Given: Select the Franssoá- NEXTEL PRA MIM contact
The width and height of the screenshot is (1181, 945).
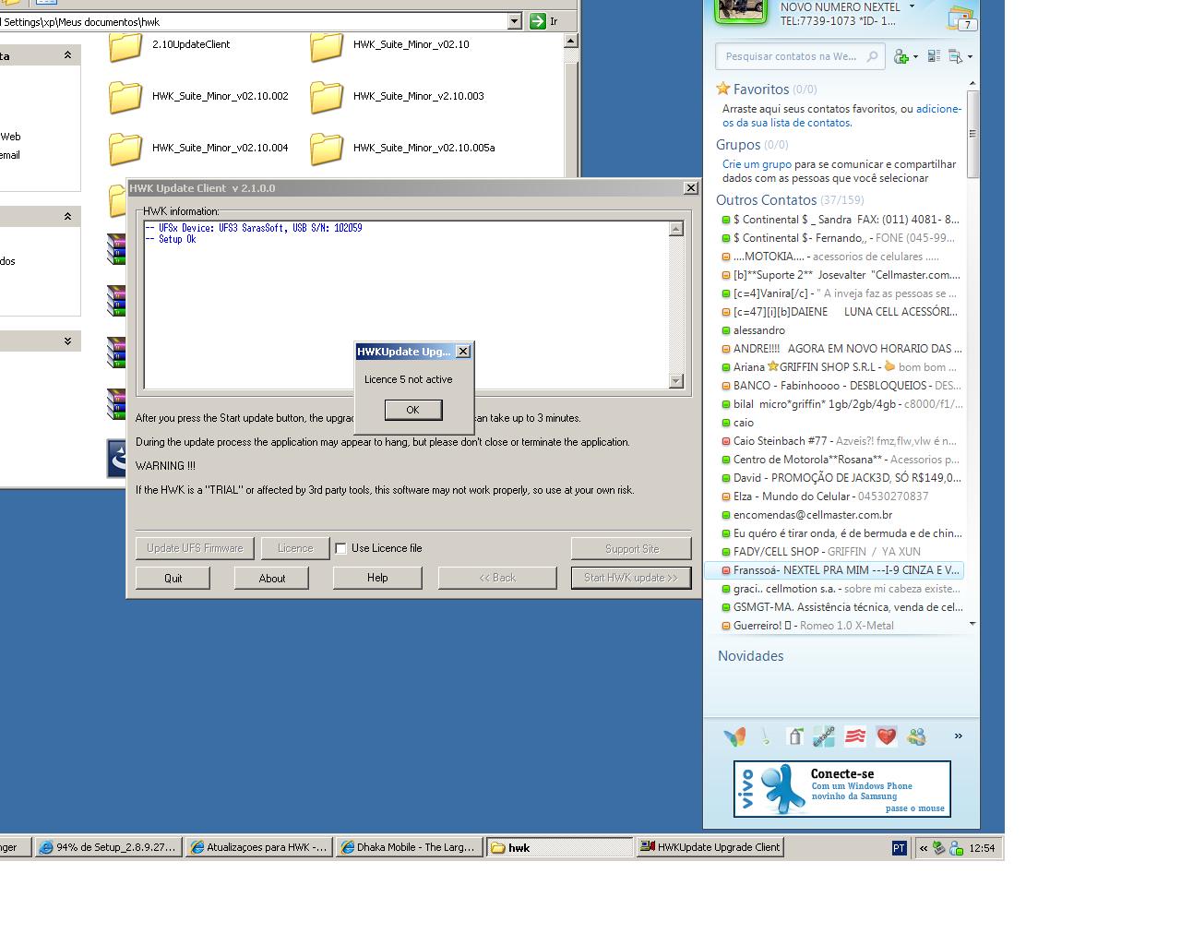Looking at the screenshot, I should (834, 570).
